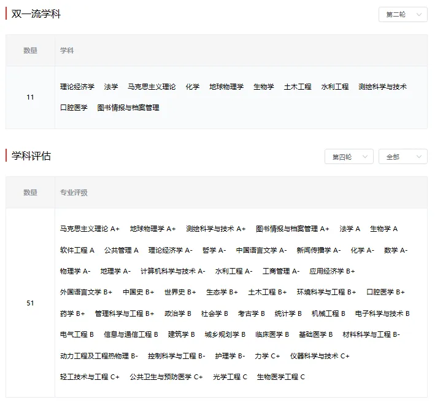This screenshot has height=402, width=435.
Task: Select 环境科学与工程 B+ rating
Action: point(326,292)
